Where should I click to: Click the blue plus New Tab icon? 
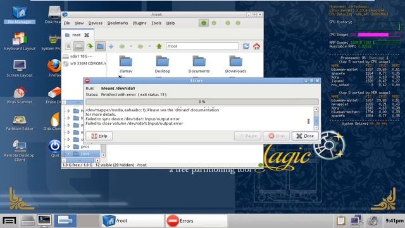coord(111,46)
